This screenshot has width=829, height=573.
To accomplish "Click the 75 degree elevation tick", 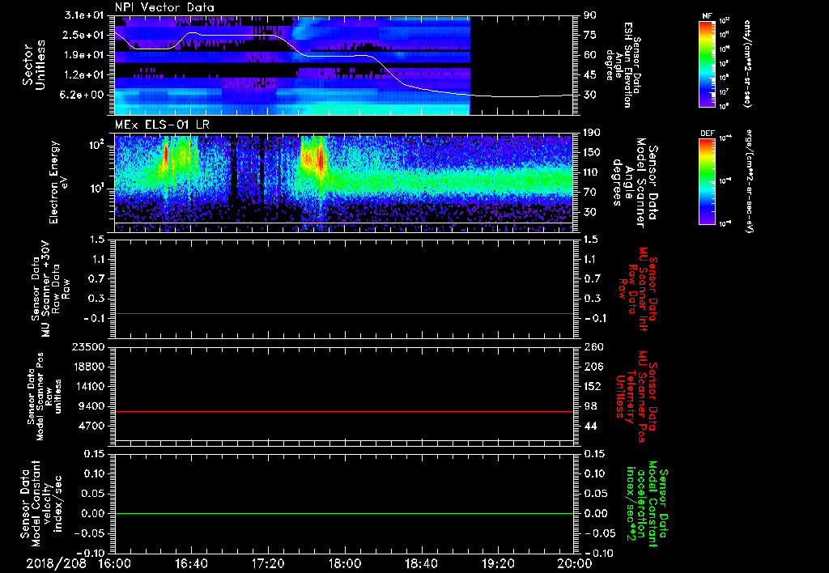I will [589, 35].
